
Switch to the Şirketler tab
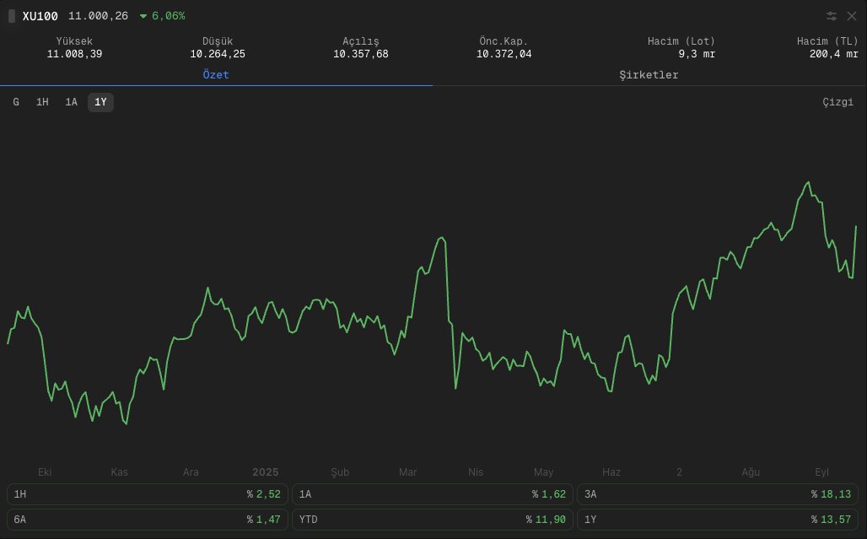649,75
